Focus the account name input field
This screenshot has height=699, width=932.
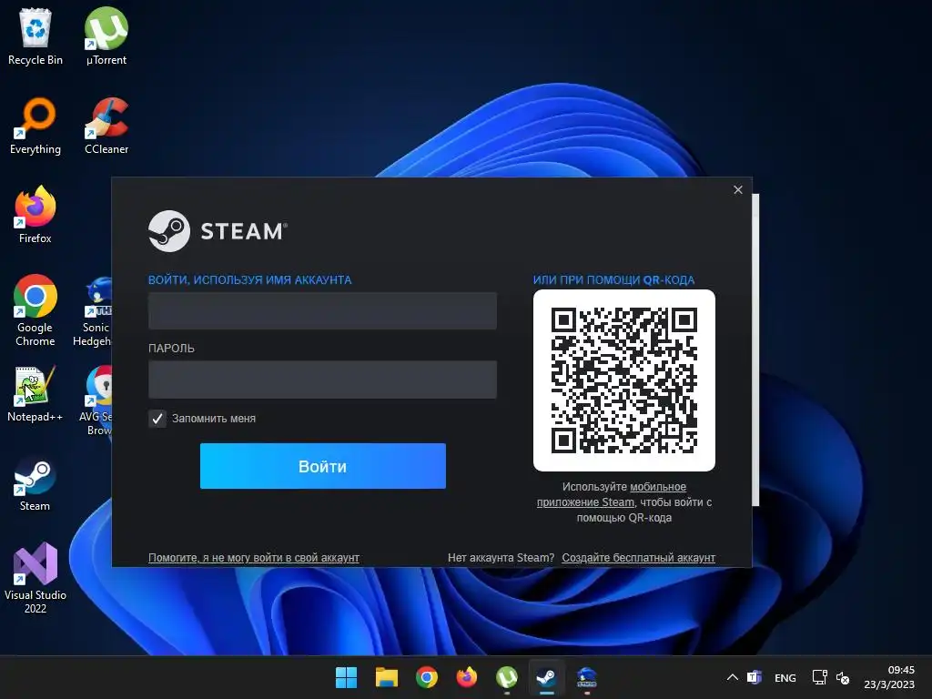click(322, 310)
